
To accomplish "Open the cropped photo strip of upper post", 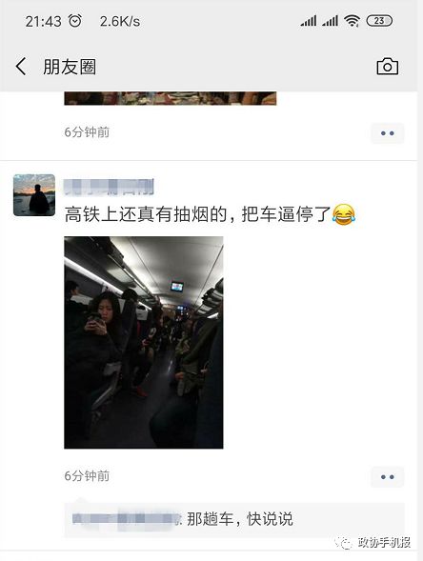I will tap(171, 98).
